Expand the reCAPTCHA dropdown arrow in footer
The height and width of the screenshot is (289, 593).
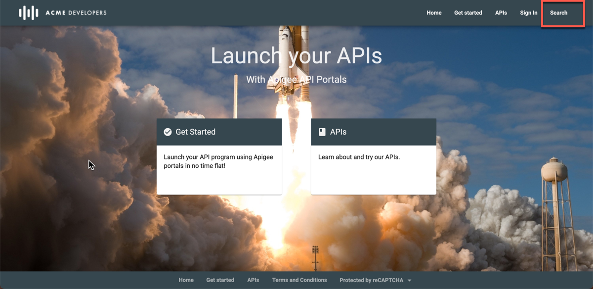pyautogui.click(x=409, y=281)
